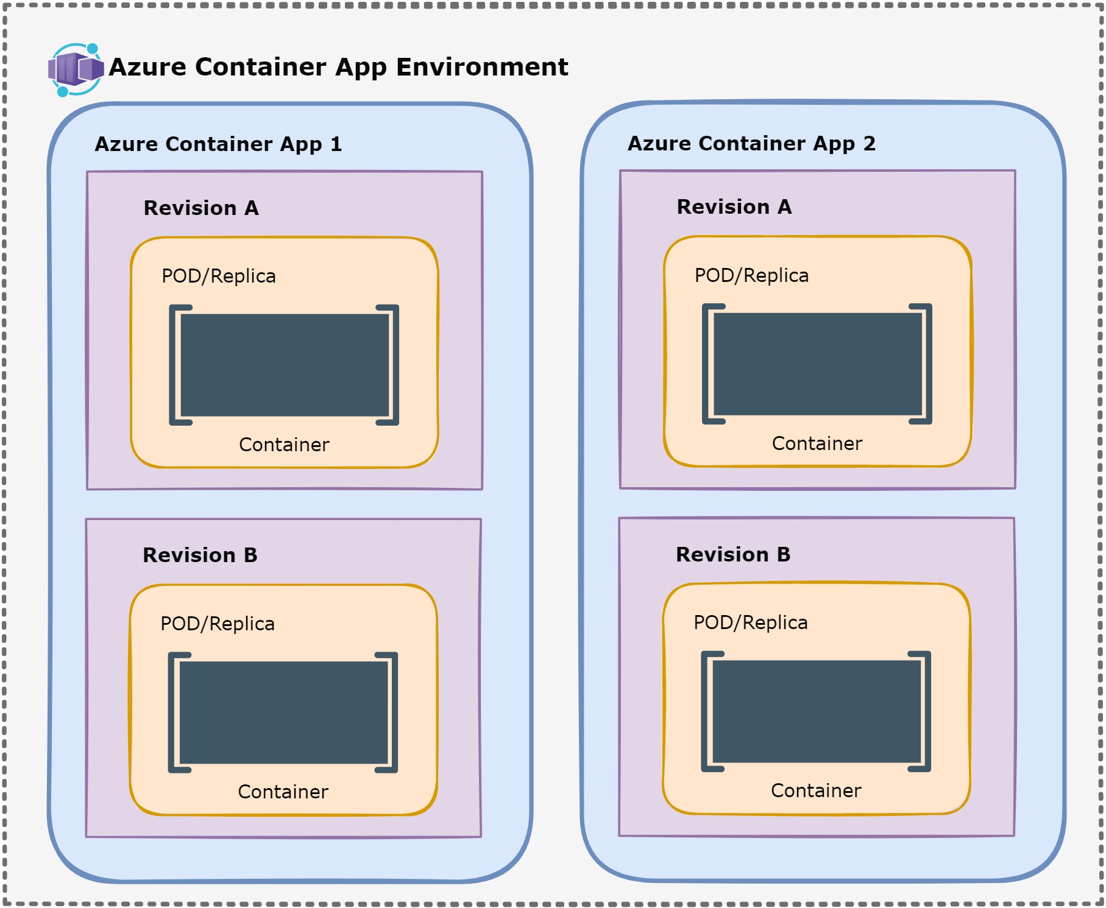Select 'POD/Replica' text in App 1 Revision B
The height and width of the screenshot is (908, 1106).
tap(218, 624)
